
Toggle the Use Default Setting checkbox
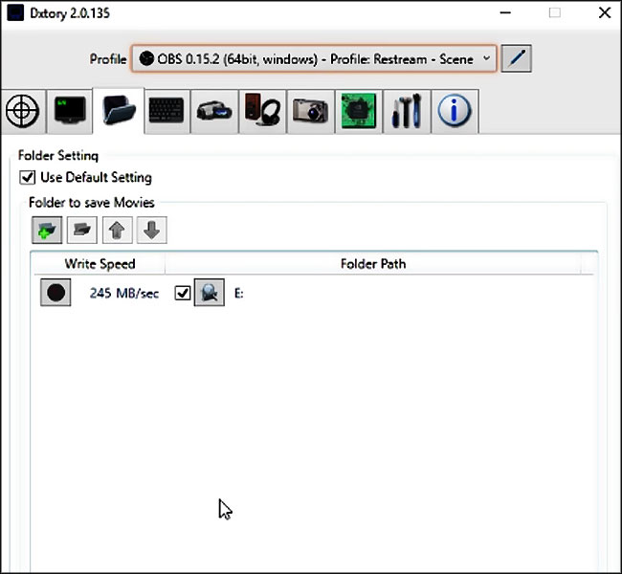click(x=28, y=177)
